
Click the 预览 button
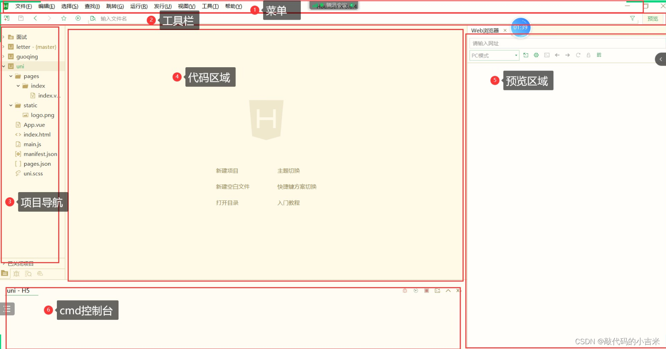pos(653,18)
